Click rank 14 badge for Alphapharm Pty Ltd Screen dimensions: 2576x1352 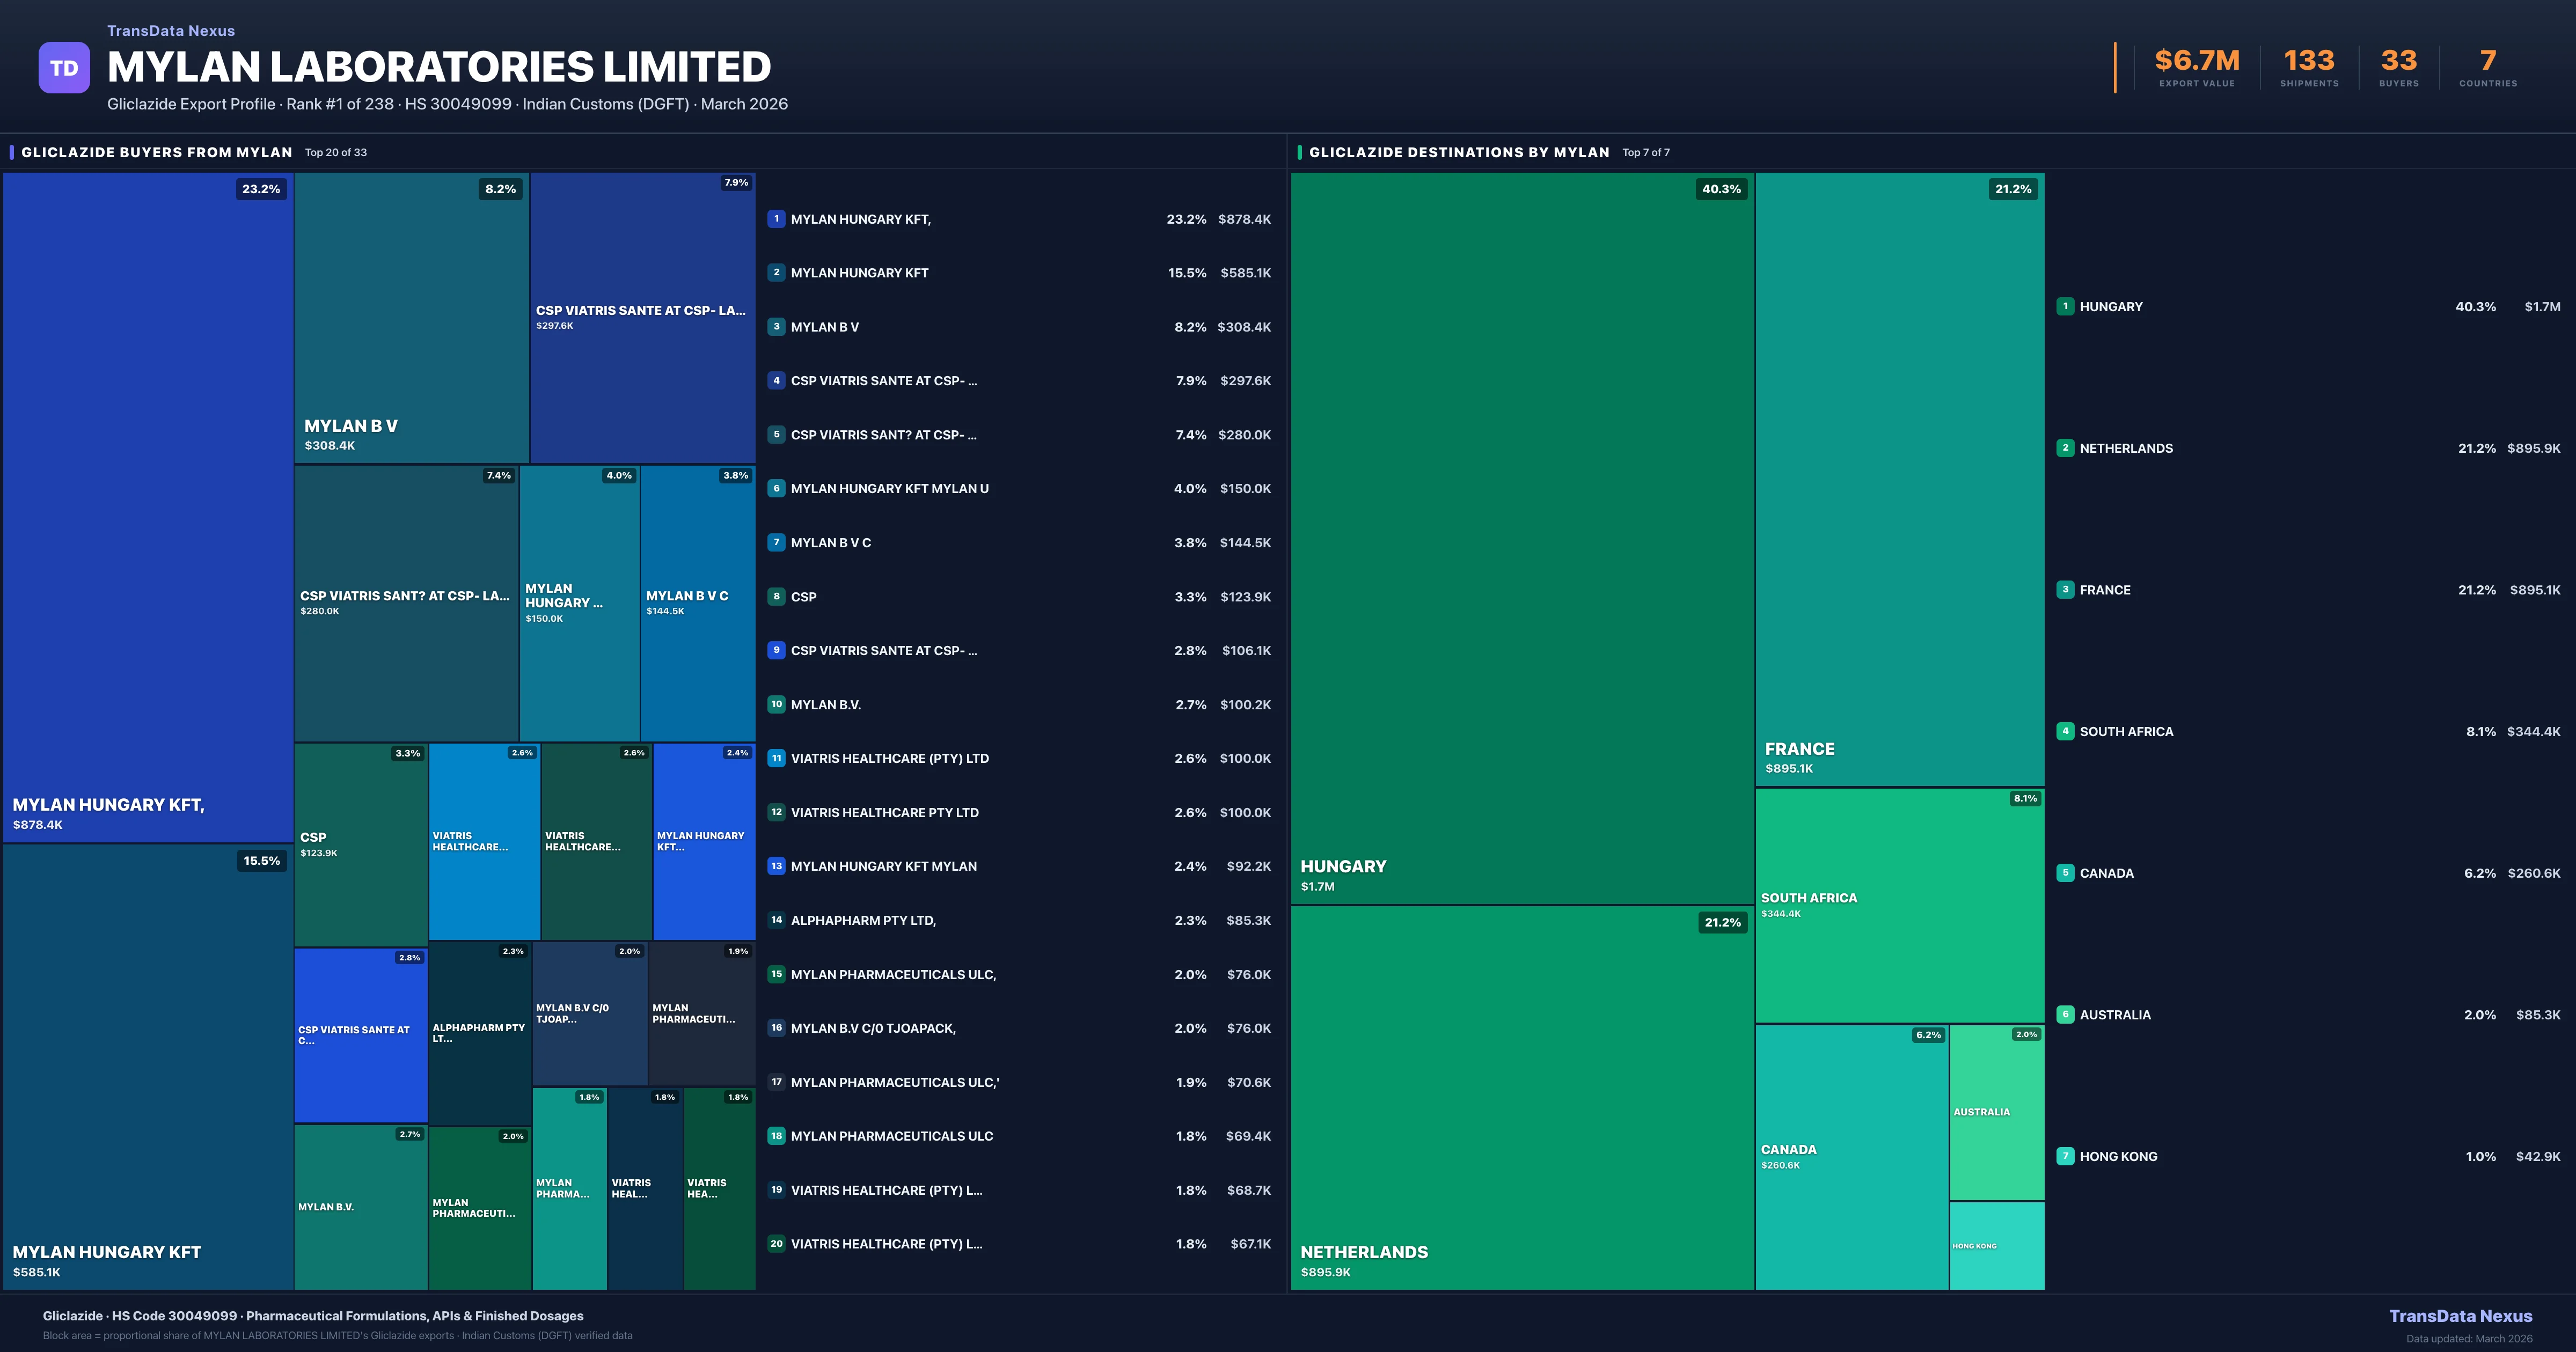[x=776, y=920]
